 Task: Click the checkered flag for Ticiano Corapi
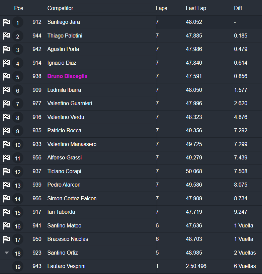pos(6,172)
